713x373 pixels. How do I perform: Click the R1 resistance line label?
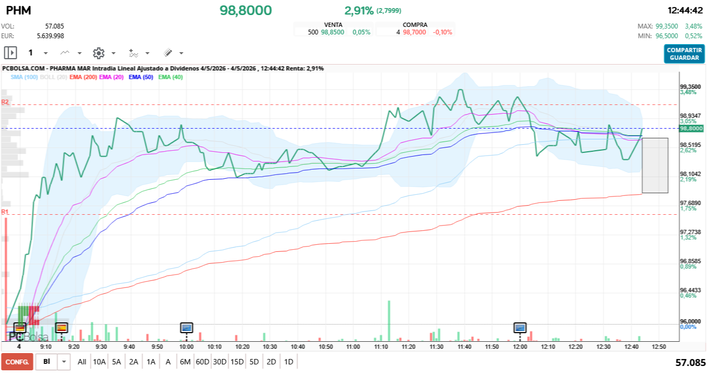pos(5,212)
